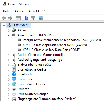The image size is (104, 101).
Task: Click the Back arrow toolbar icon
Action: 4,18
